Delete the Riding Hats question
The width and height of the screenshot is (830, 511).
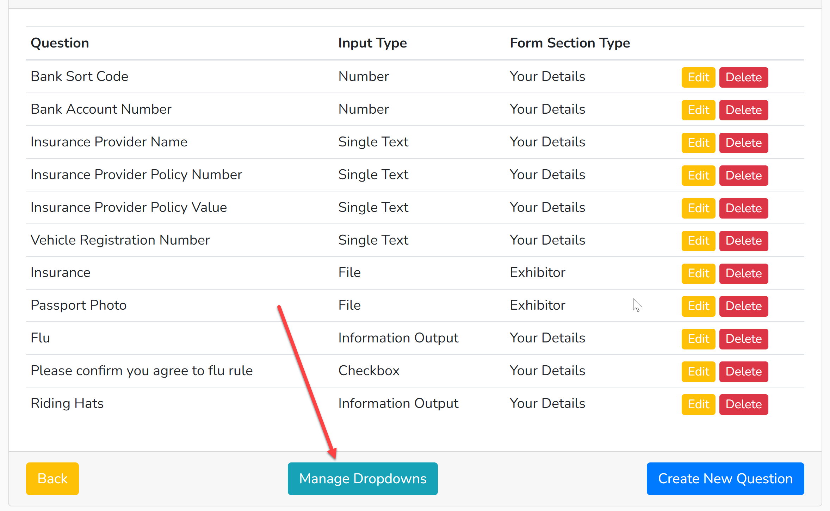[x=744, y=404]
